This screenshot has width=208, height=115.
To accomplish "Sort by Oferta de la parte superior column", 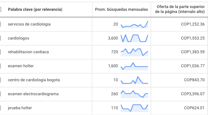I will pyautogui.click(x=180, y=9).
